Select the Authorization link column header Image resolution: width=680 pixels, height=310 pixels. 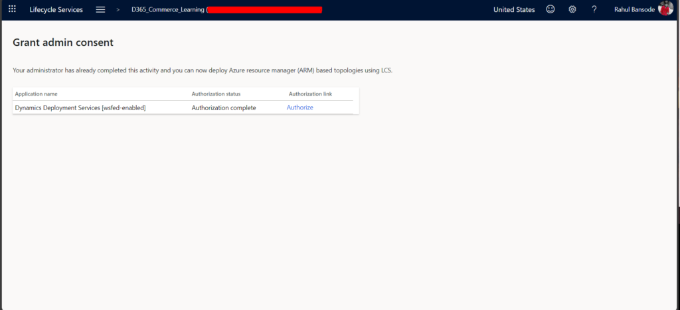(311, 94)
